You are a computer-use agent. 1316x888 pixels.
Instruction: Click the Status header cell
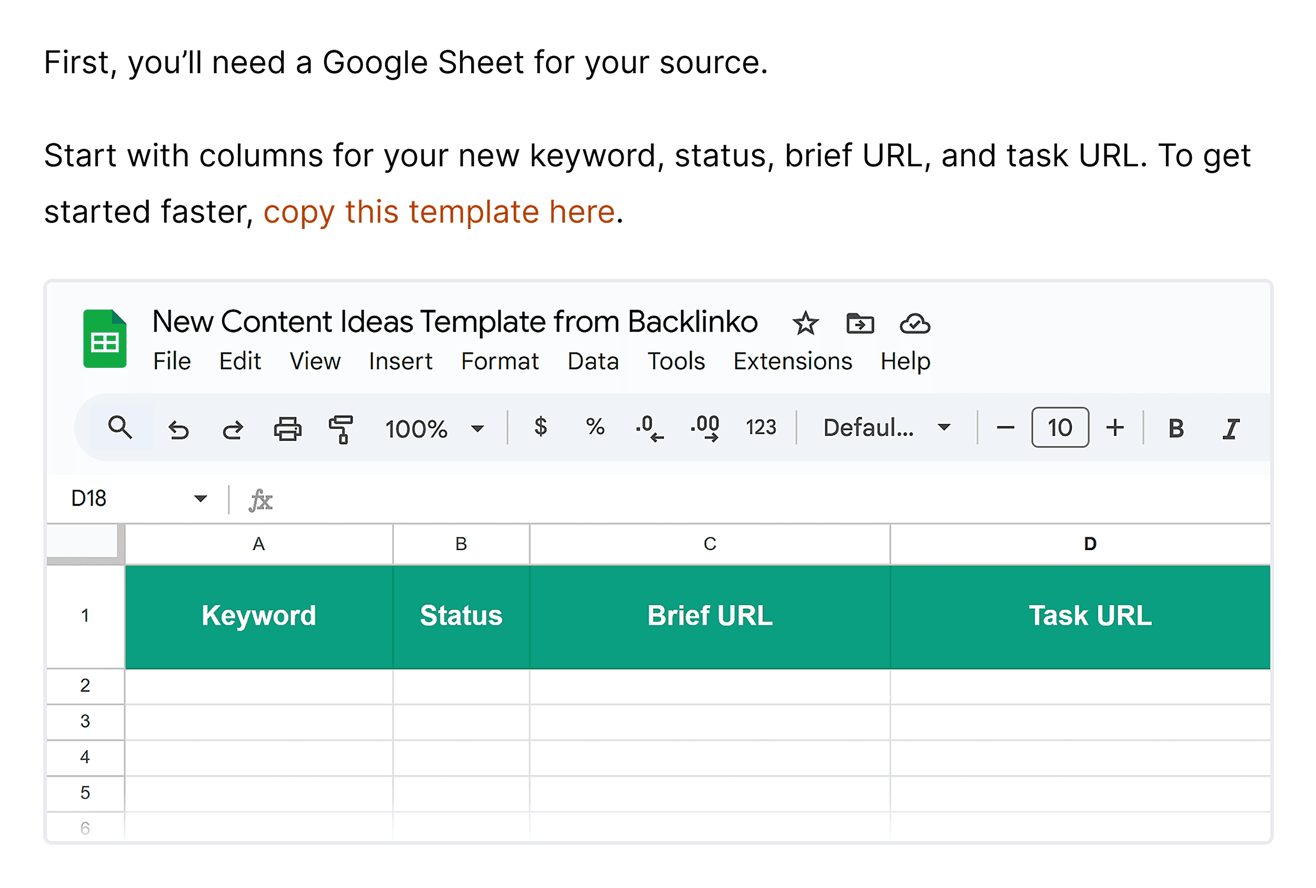tap(461, 617)
